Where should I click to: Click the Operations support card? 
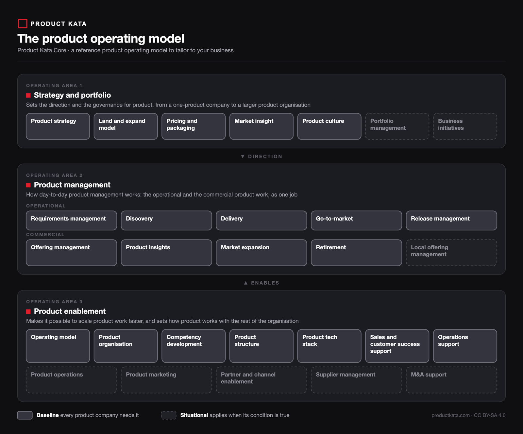(x=465, y=346)
